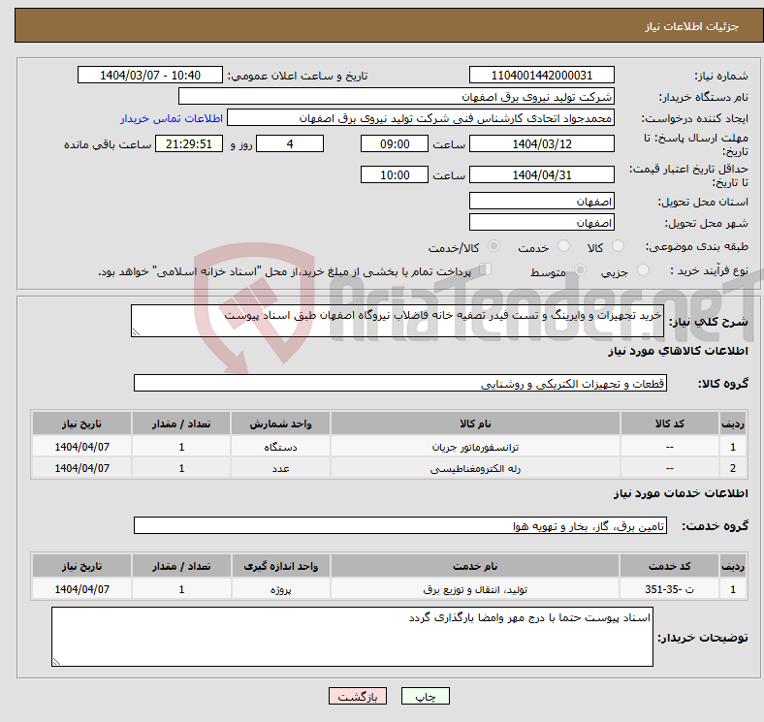Select the کالا/خدمت radio button
This screenshot has width=764, height=722.
pyautogui.click(x=493, y=246)
